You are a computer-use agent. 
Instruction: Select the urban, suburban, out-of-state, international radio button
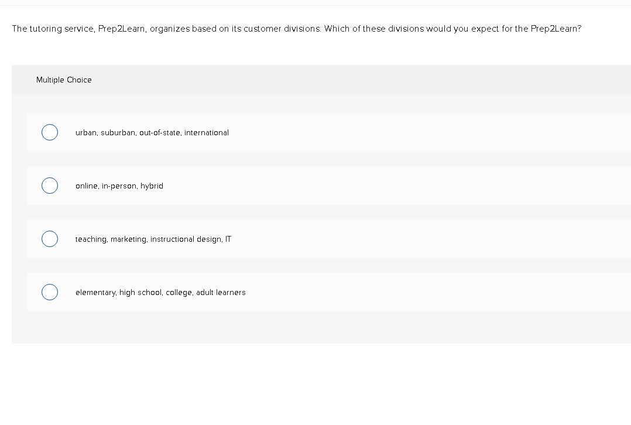pos(50,132)
